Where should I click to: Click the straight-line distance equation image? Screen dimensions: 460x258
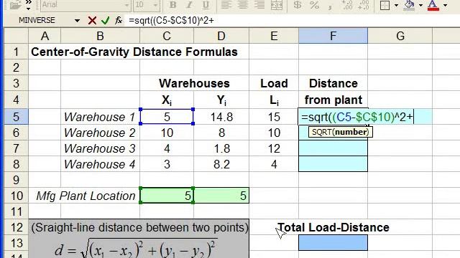[x=137, y=249]
